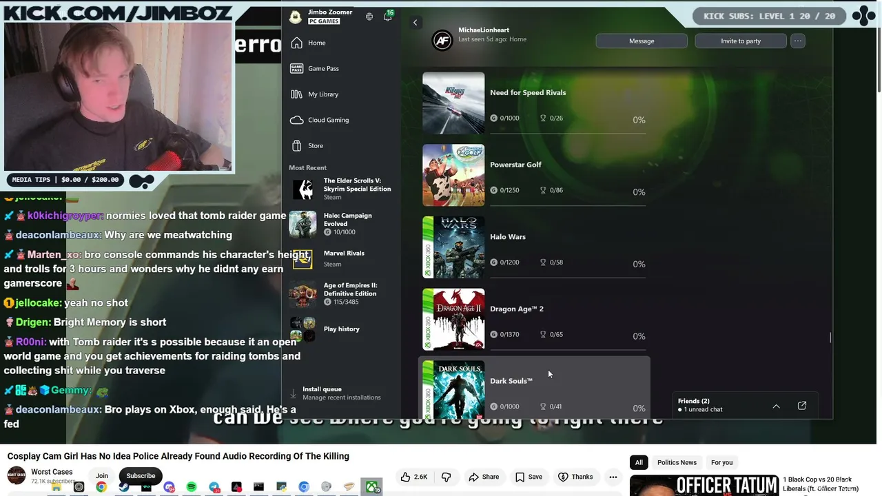Expand the Friends (2) panel chevron
The height and width of the screenshot is (496, 882).
[x=776, y=406]
